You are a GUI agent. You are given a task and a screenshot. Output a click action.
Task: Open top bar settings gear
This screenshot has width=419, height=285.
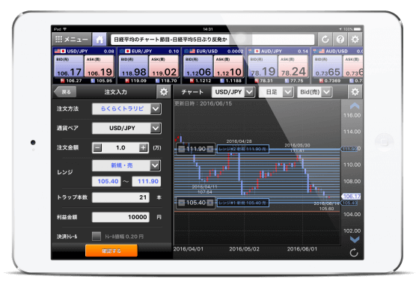[x=355, y=40]
